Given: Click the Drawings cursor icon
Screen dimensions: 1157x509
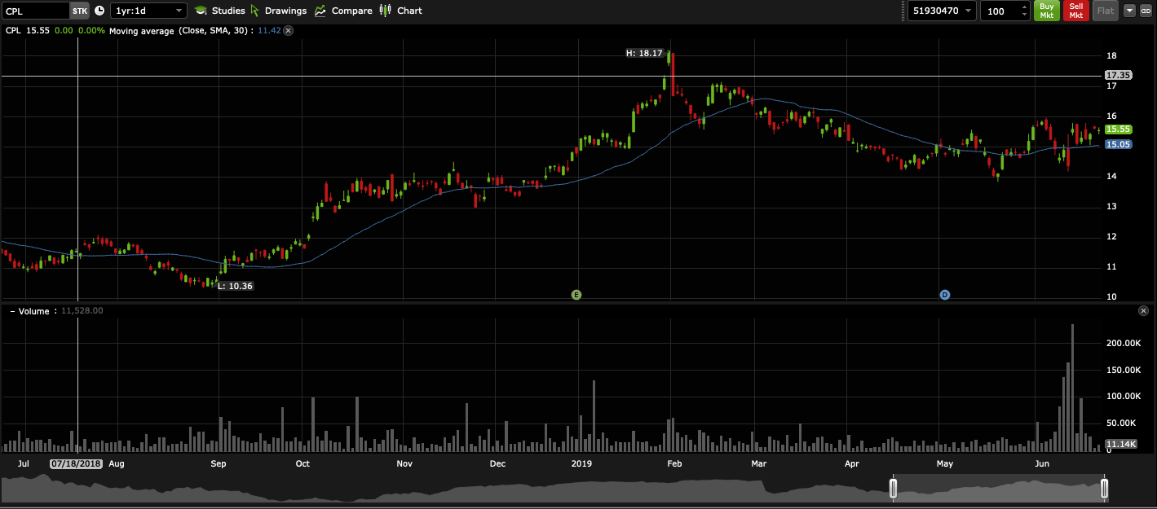Looking at the screenshot, I should click(255, 11).
